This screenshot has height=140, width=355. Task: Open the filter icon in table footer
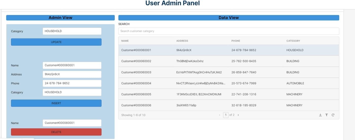tap(327, 115)
